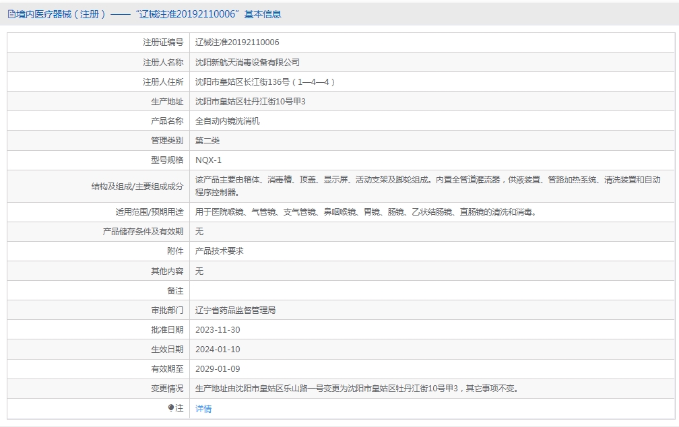Click production address 牡丹江街10号甲3 value
Screen dimensions: 679x427
point(251,102)
